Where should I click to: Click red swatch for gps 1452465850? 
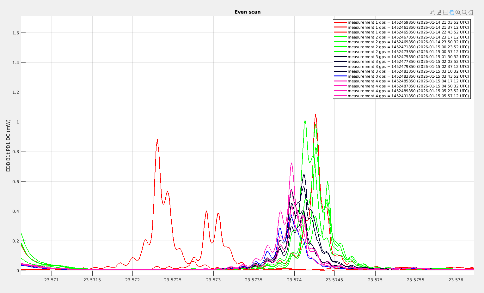pos(340,32)
